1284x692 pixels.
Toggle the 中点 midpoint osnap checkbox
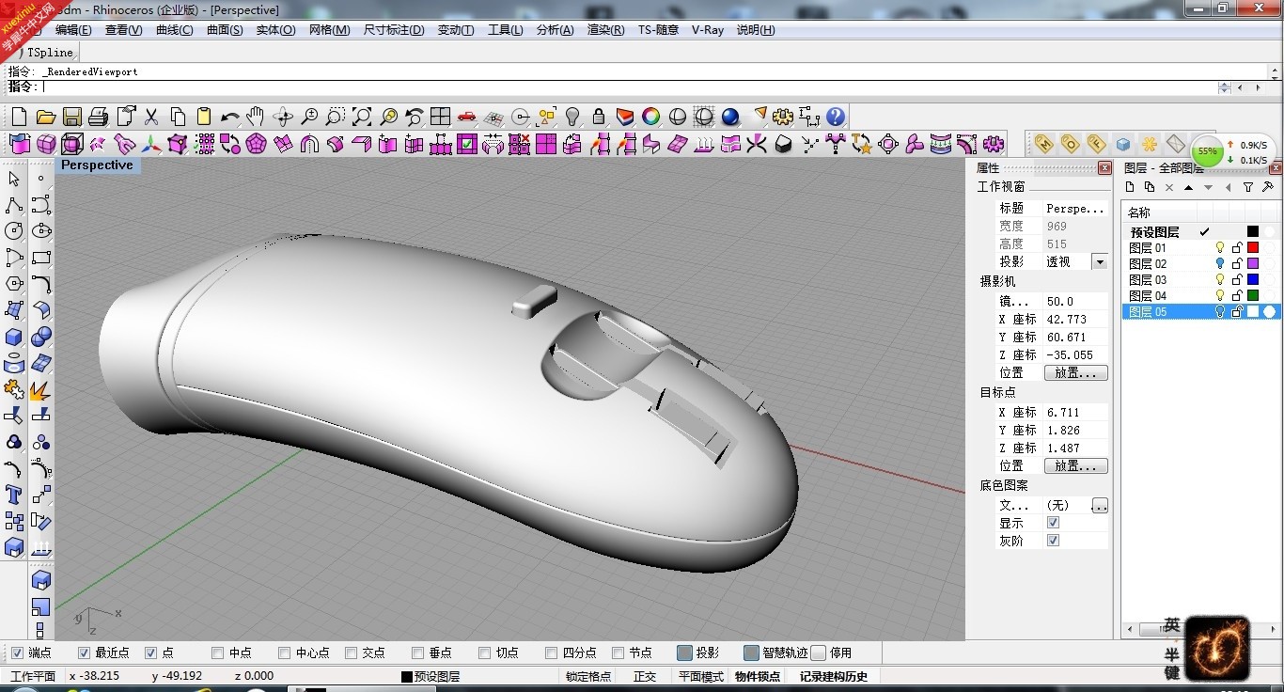click(x=218, y=653)
